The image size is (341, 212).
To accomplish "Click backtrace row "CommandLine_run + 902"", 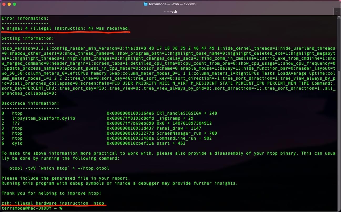I will tap(184, 138).
